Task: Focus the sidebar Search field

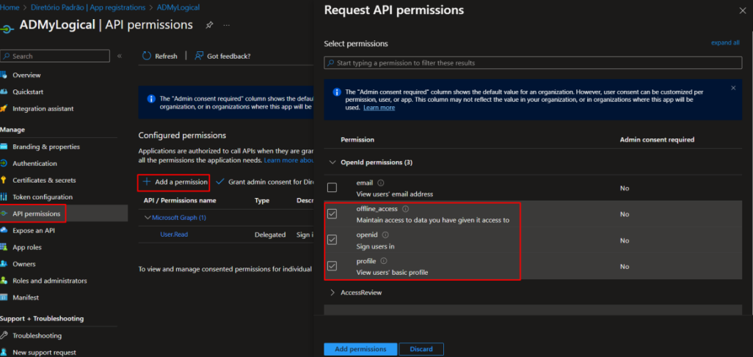Action: pos(55,56)
